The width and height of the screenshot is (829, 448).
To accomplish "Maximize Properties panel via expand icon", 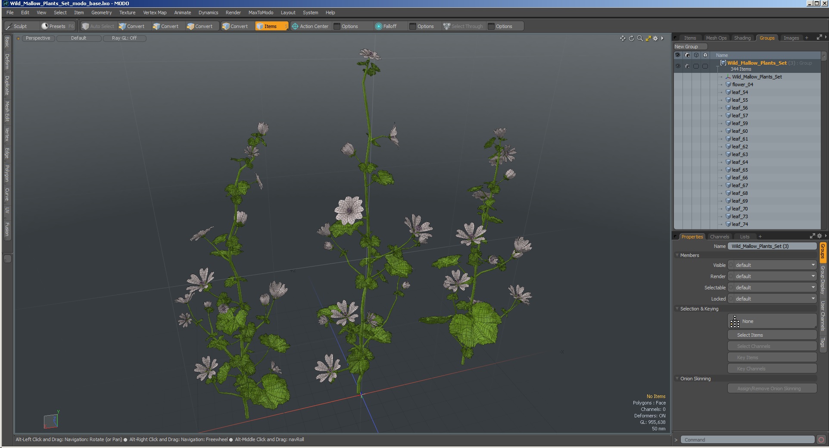I will [812, 236].
